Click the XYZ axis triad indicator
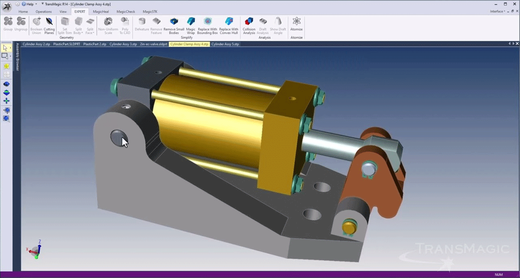 click(35, 250)
